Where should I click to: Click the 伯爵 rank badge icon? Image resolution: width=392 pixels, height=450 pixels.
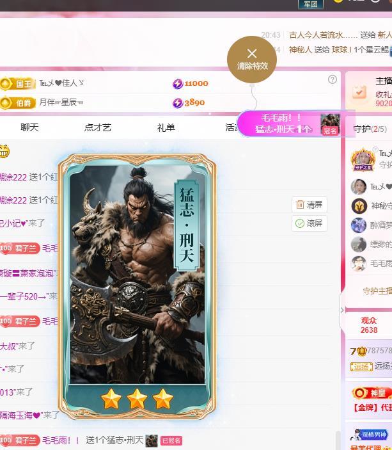(18, 103)
